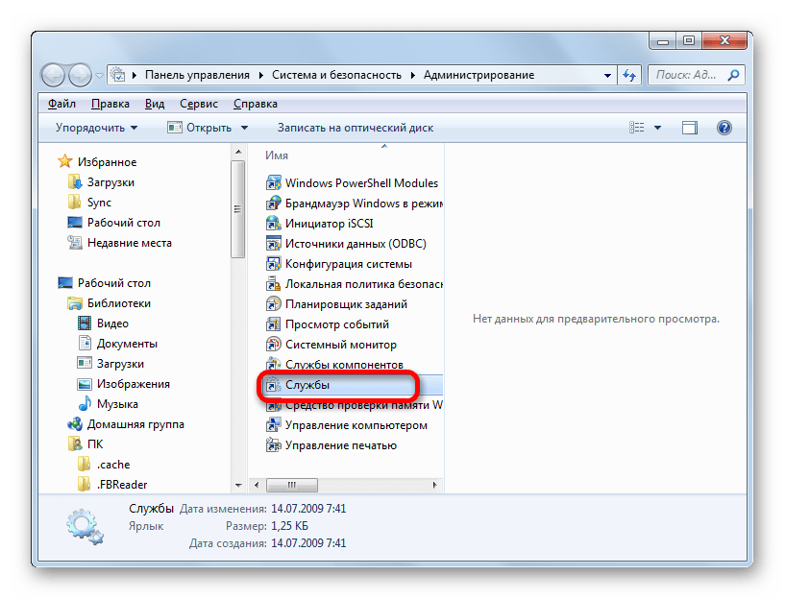This screenshot has height=599, width=785.
Task: Click Записать на оптический диск button
Action: click(x=356, y=128)
